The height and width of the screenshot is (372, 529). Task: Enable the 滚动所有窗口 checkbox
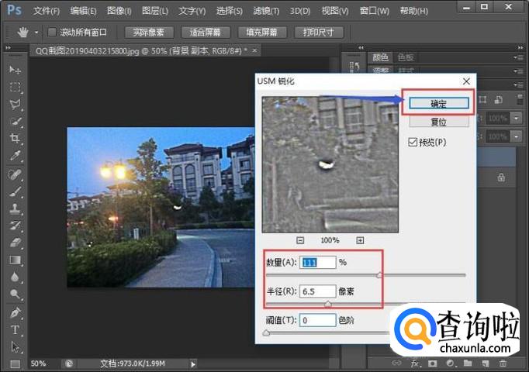click(x=52, y=33)
